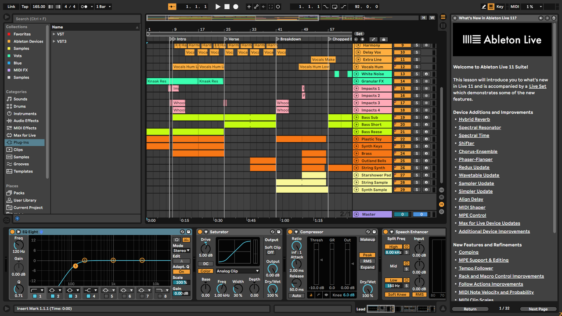Image resolution: width=562 pixels, height=316 pixels.
Task: Click the Tap tempo button
Action: [x=25, y=7]
